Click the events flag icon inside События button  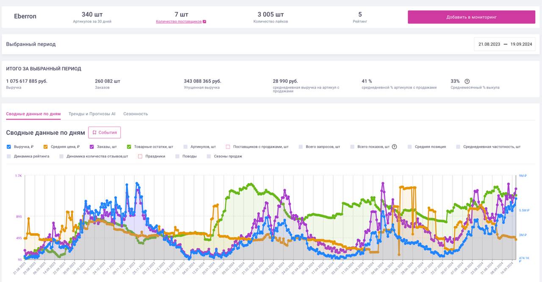(95, 132)
